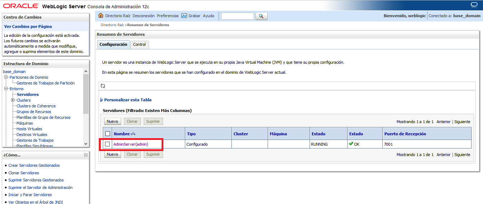This screenshot has width=483, height=204.
Task: Expand the Clusters tree node
Action: 13,100
